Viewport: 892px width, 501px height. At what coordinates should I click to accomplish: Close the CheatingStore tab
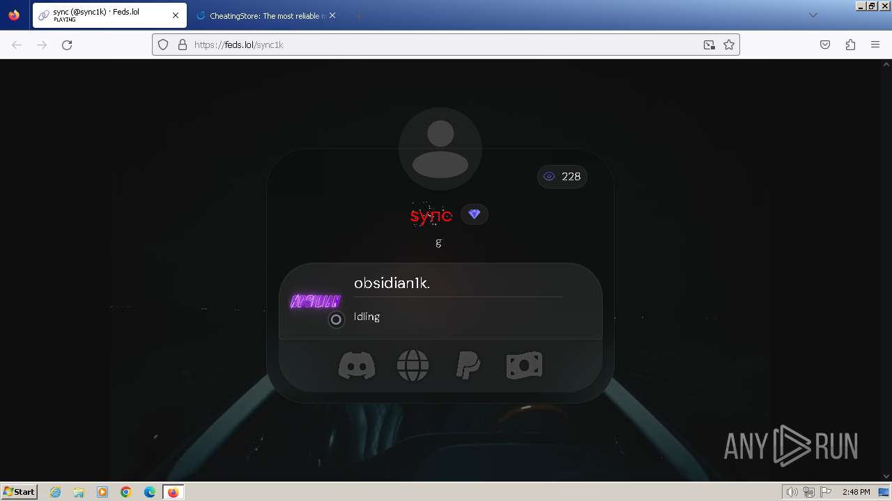[x=332, y=15]
